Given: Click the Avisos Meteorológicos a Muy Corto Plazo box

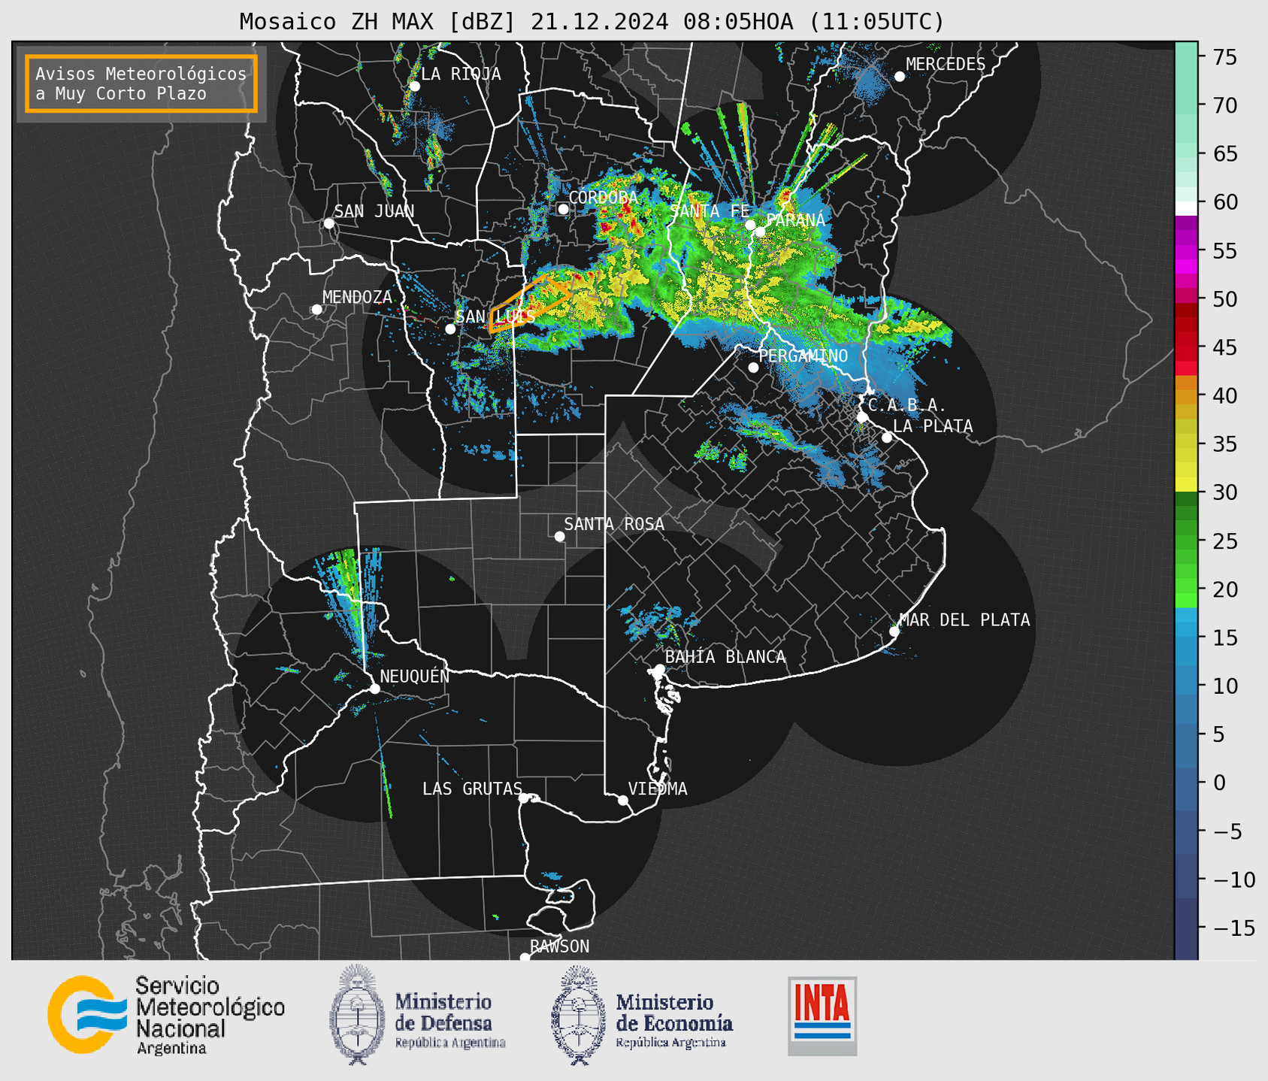Looking at the screenshot, I should (x=141, y=83).
